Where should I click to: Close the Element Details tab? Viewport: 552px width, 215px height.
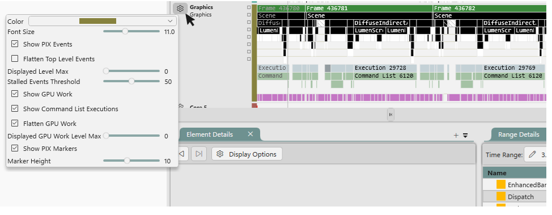[x=250, y=134]
